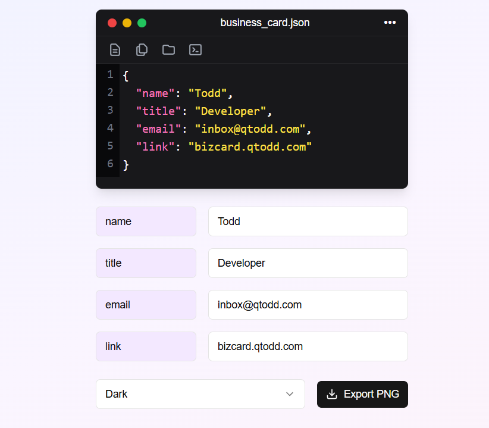This screenshot has height=428, width=489.
Task: Click the inbox@qtodd.com input field
Action: (308, 305)
